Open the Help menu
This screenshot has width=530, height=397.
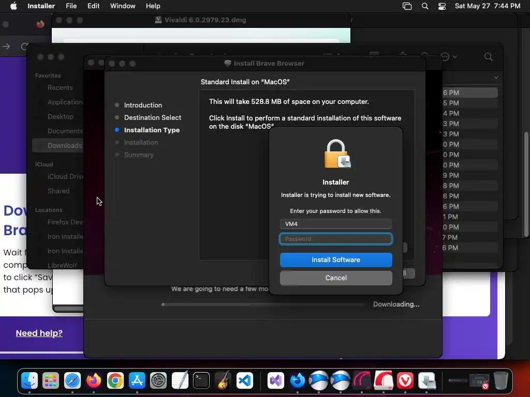click(153, 6)
